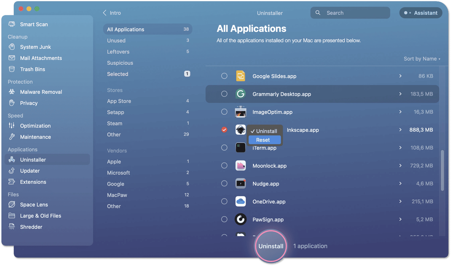Screen dimensions: 451x266
Task: Click the iTerm app icon
Action: [x=241, y=148]
